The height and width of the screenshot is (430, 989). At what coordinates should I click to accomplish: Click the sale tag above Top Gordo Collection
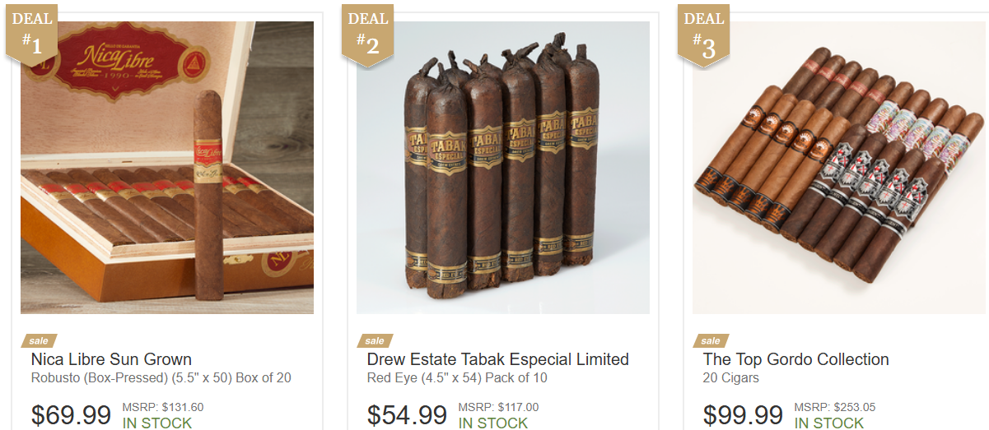point(711,340)
